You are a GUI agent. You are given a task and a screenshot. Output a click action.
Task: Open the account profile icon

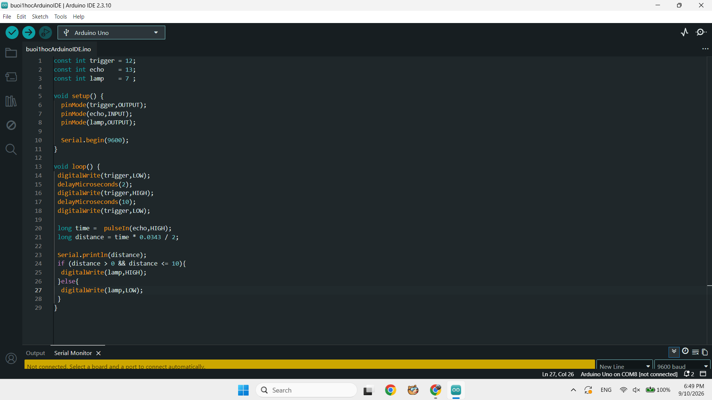point(11,358)
